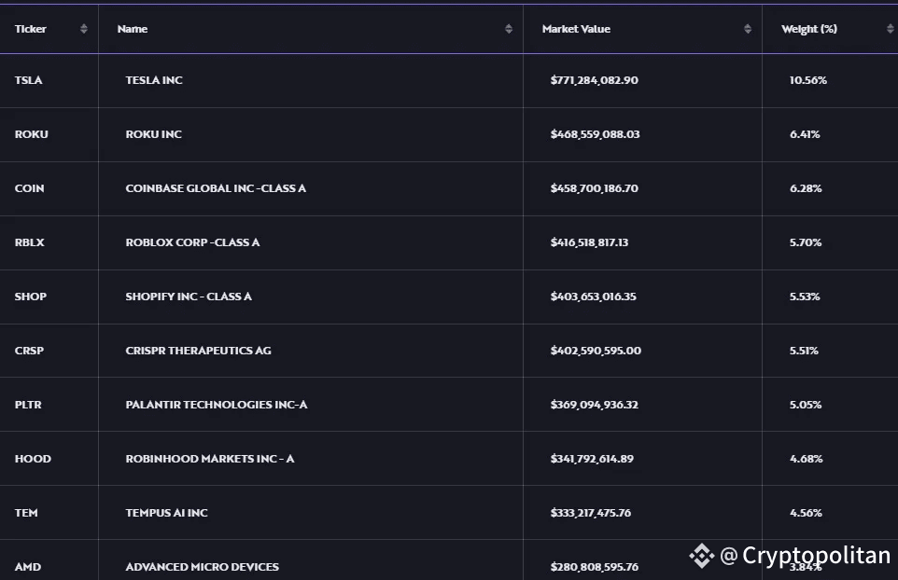Click the 4.68% weight value
898x580 pixels.
(807, 459)
